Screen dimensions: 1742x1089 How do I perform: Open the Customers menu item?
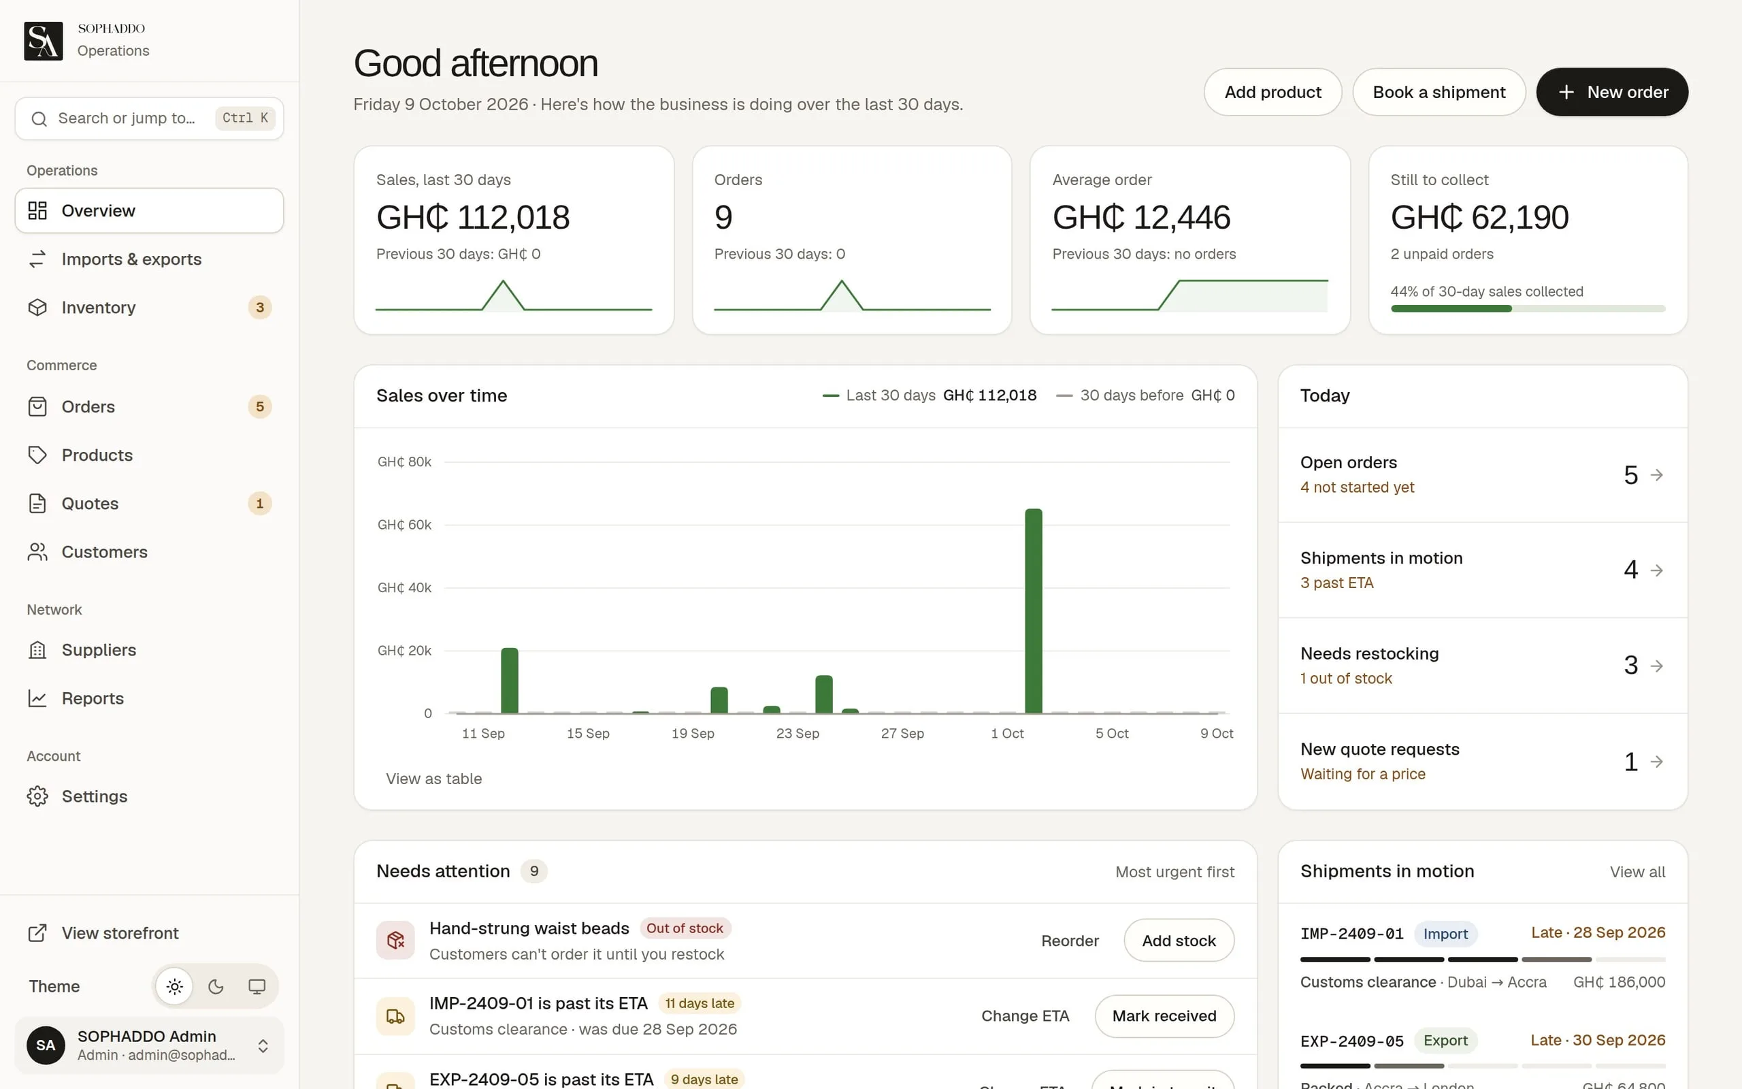[x=149, y=552]
